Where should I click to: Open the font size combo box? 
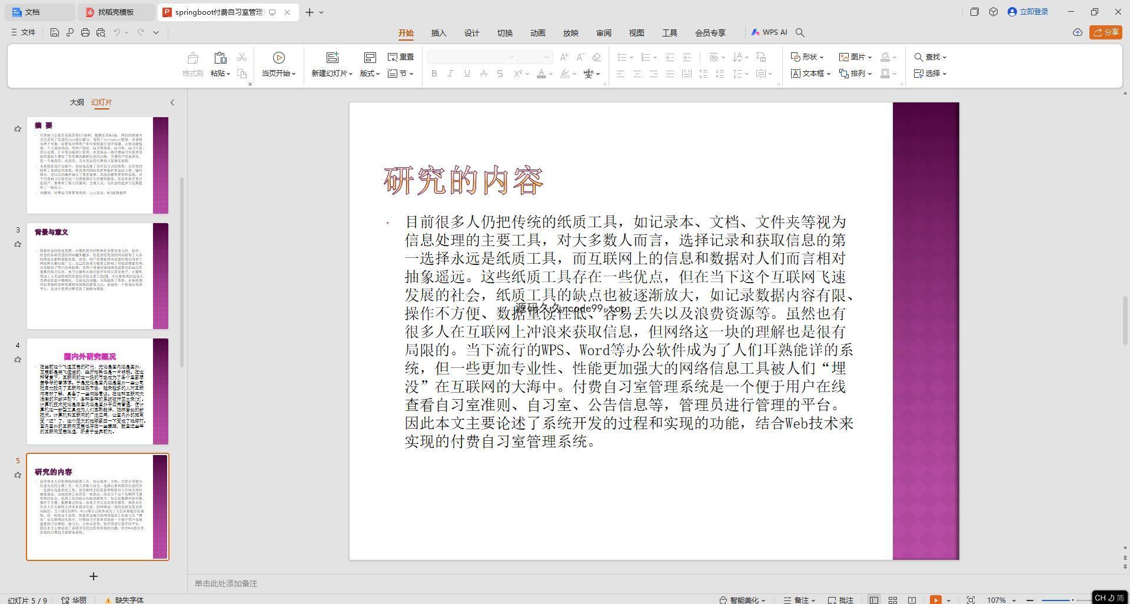(x=535, y=57)
